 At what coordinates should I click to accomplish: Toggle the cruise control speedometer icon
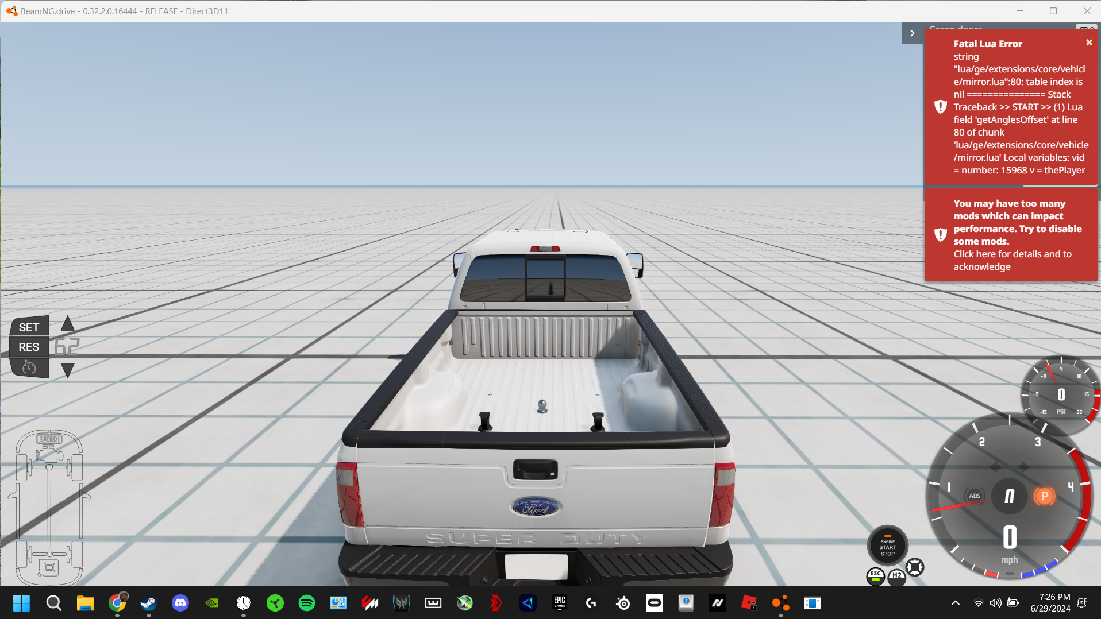(29, 367)
